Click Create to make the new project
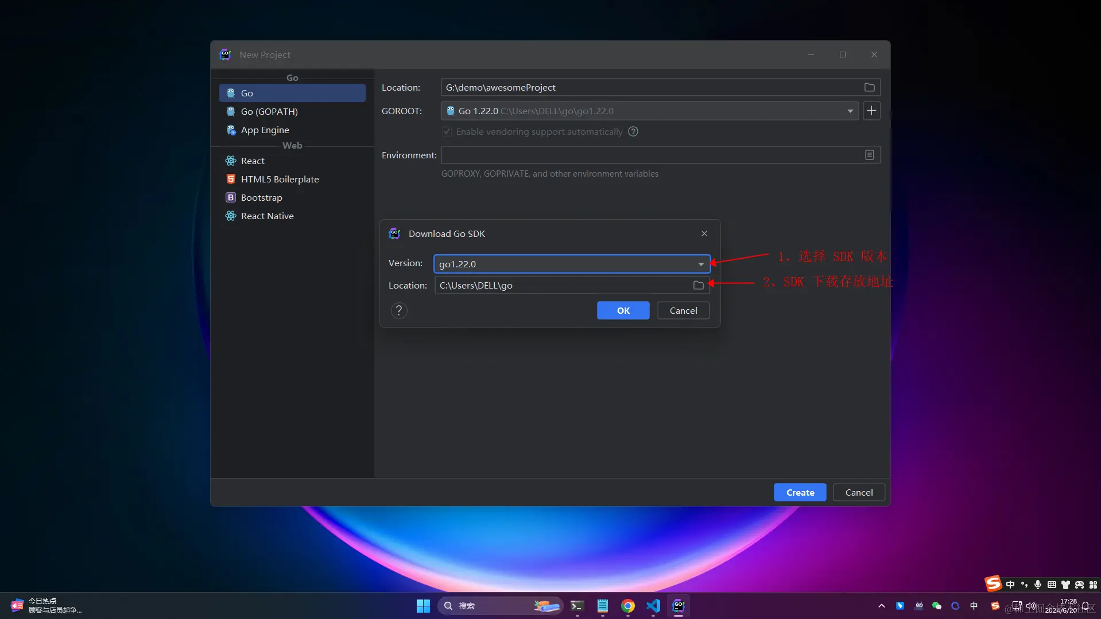 click(x=800, y=492)
